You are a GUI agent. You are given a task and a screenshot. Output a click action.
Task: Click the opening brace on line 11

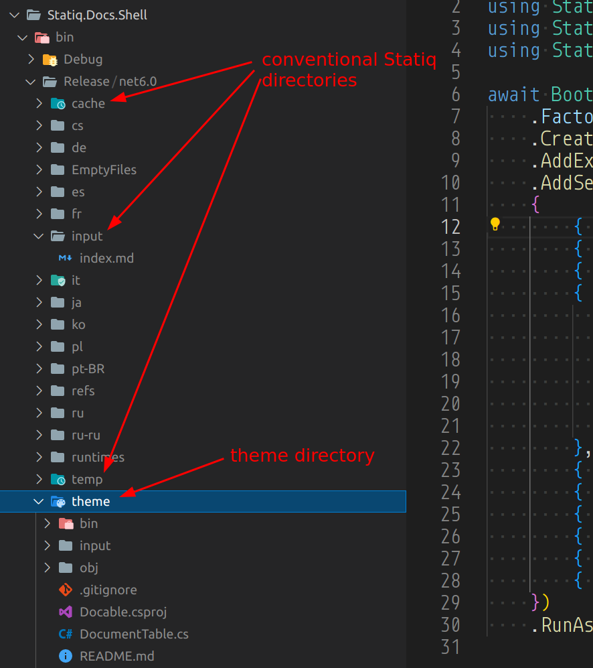point(535,205)
